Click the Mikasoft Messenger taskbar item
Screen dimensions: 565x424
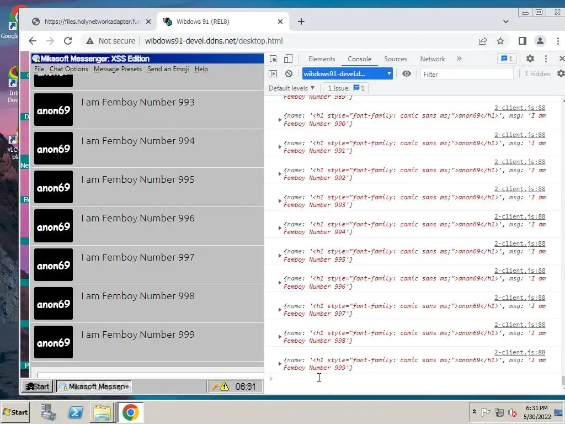(x=94, y=386)
